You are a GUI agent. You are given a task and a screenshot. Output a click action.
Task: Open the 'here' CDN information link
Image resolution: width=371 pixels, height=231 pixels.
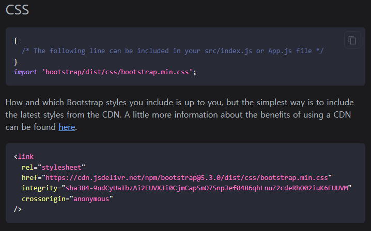[67, 127]
